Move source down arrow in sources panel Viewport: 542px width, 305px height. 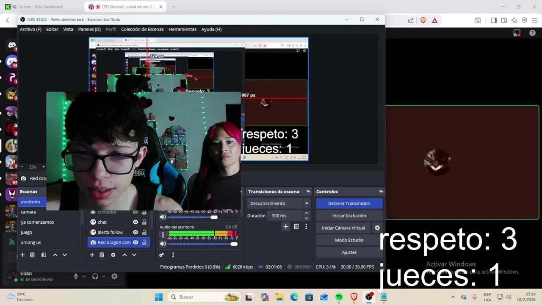pos(134,255)
